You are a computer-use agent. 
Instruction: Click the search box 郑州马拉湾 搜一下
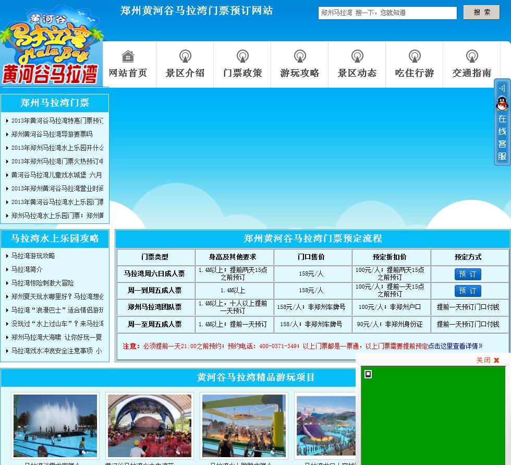pos(387,13)
